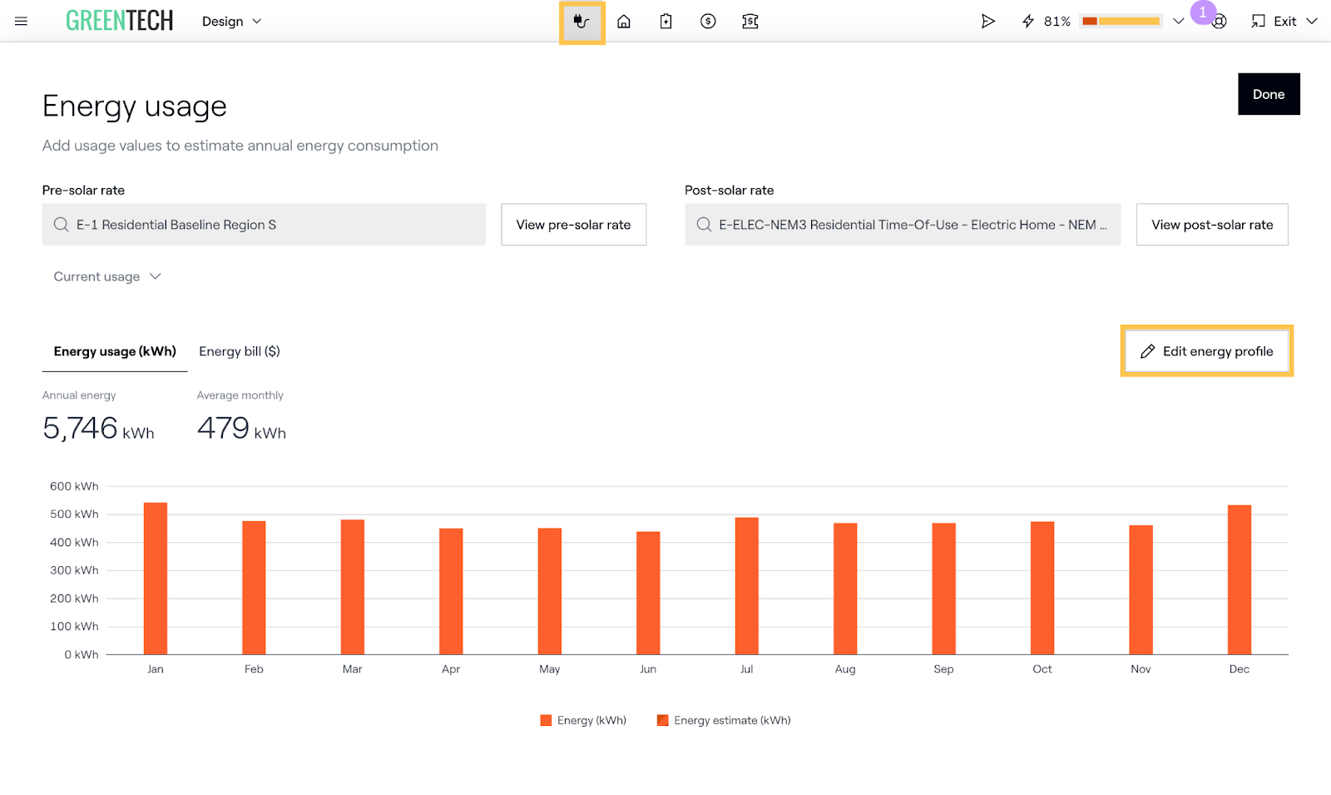
Task: Click the energy usage plug icon
Action: point(581,22)
